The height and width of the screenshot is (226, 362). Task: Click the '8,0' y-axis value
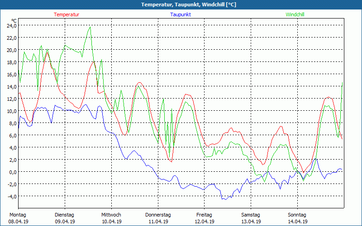[13, 123]
